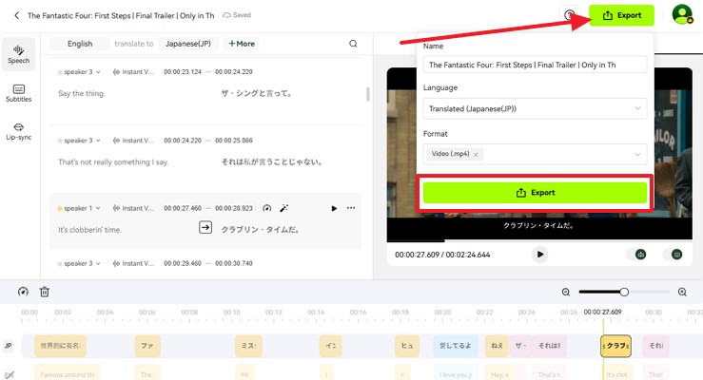Click the Name input field in the export panel
Viewport: 703px width, 380px height.
(x=535, y=65)
